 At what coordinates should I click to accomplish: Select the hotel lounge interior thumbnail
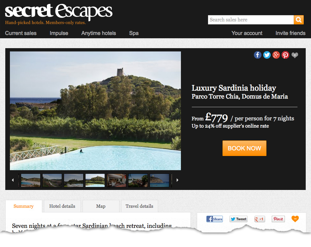pos(117,180)
